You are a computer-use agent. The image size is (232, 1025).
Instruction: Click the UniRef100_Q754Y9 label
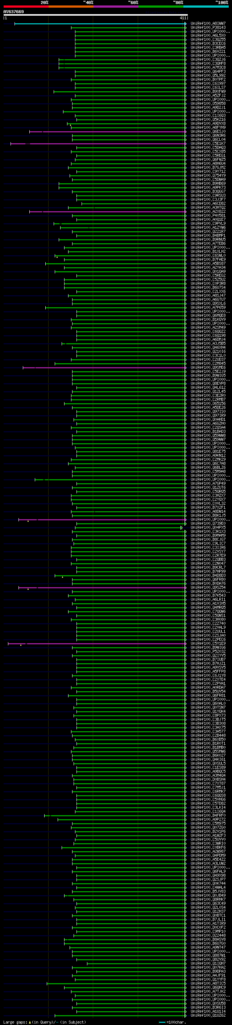pyautogui.click(x=208, y=176)
